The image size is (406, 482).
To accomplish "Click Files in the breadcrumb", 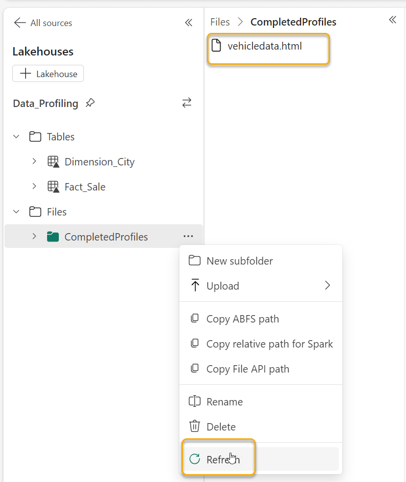I will click(x=220, y=22).
